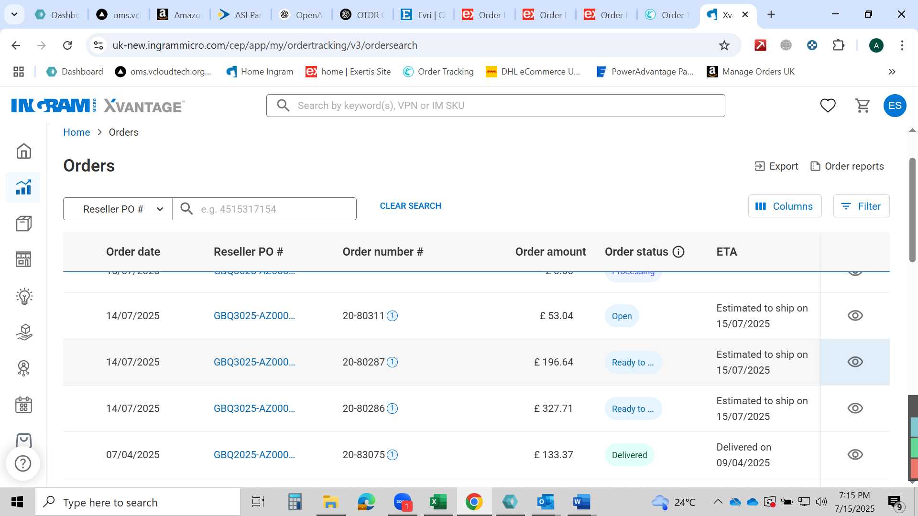The image size is (918, 516).
Task: Open File Explorer from the taskbar
Action: (x=330, y=502)
